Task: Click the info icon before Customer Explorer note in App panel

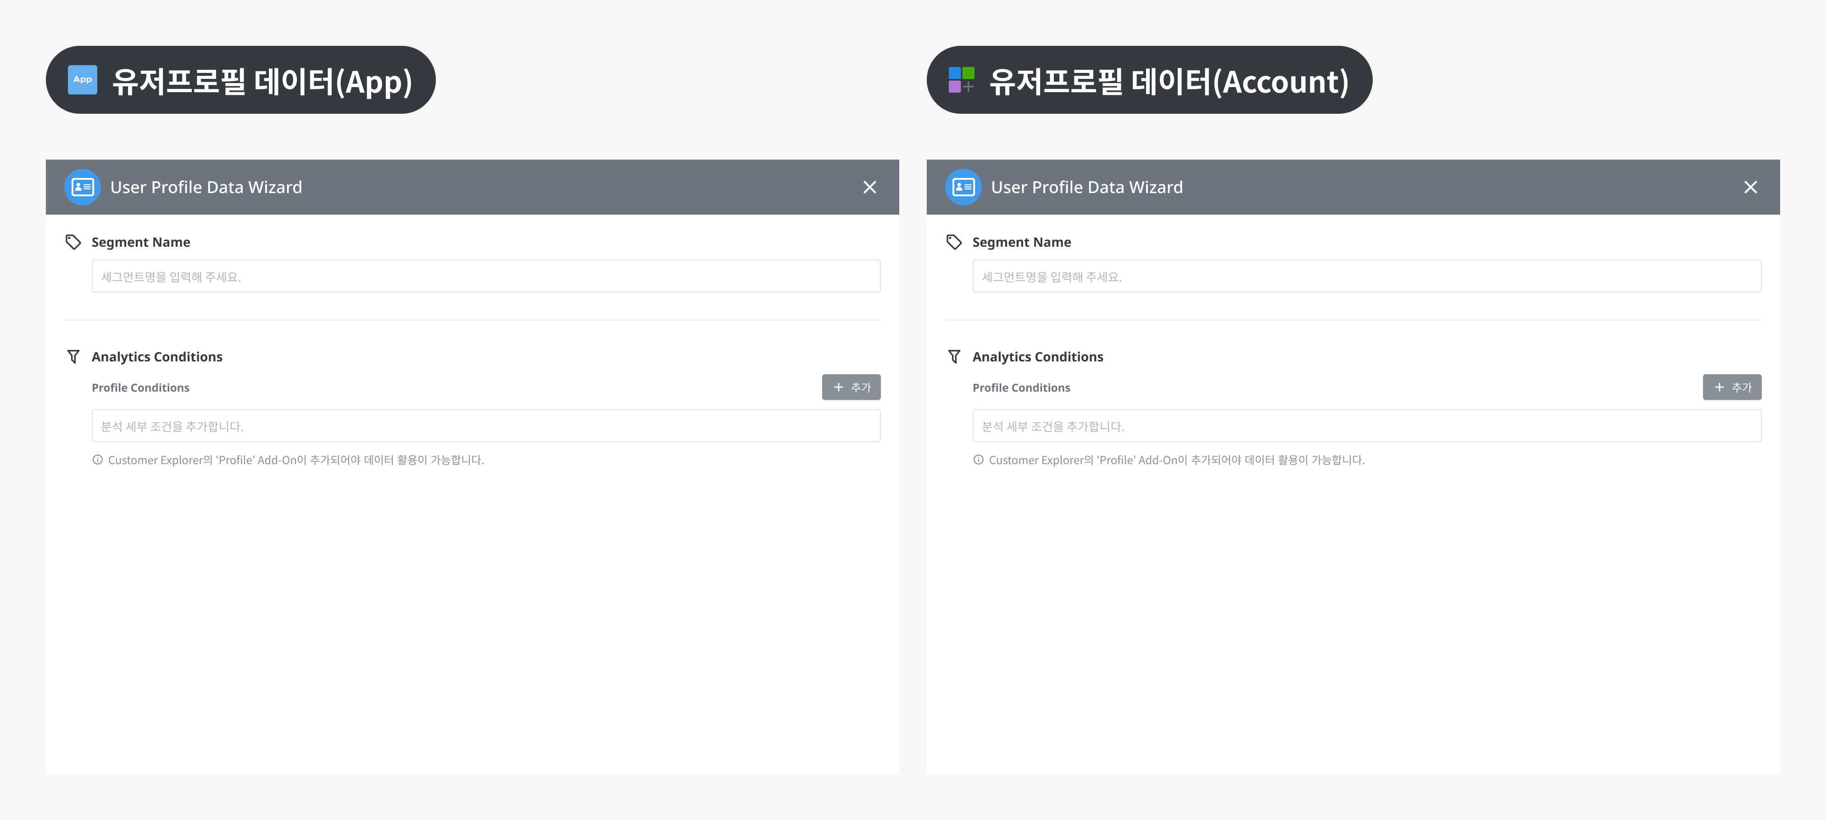Action: point(98,460)
